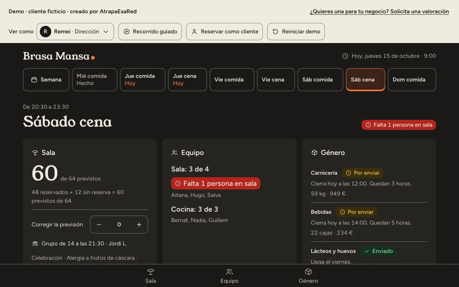The image size is (459, 287).
Task: Click the '59 kg · 949 €' order line
Action: (x=328, y=194)
